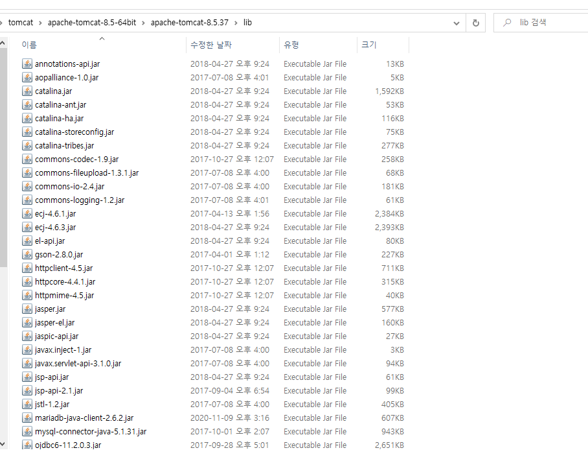Click the jar icon of httpcore-4.4.1.jar
The height and width of the screenshot is (459, 588).
27,281
